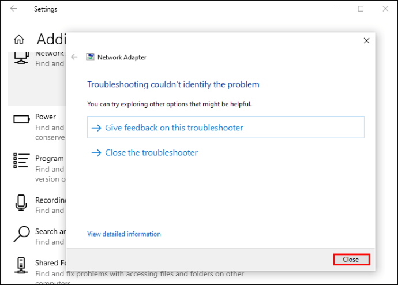
Task: Select the Power troubleshooter entry
Action: (x=45, y=117)
